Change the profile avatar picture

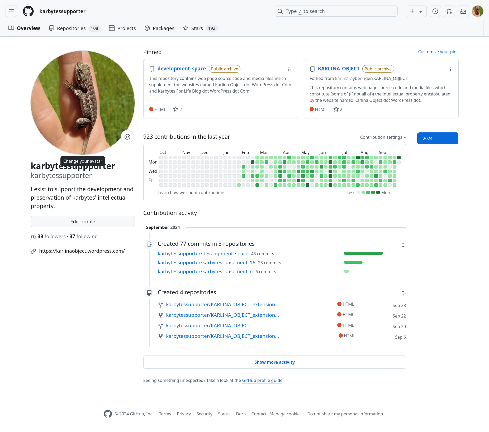[83, 103]
